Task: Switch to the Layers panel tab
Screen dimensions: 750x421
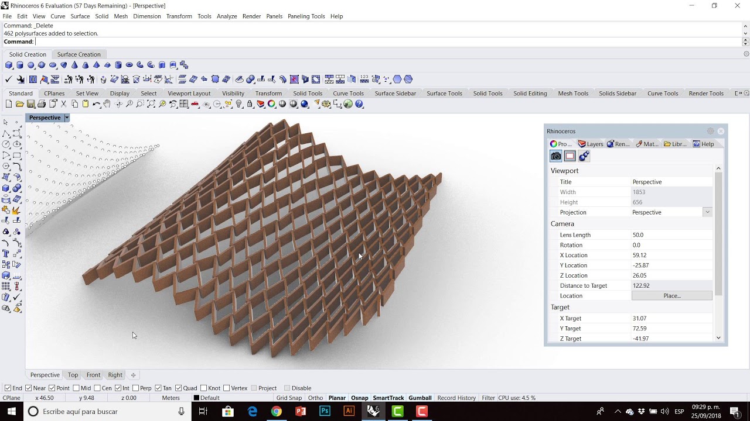Action: (x=591, y=144)
